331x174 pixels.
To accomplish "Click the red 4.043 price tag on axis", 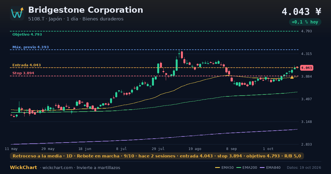I will [306, 68].
